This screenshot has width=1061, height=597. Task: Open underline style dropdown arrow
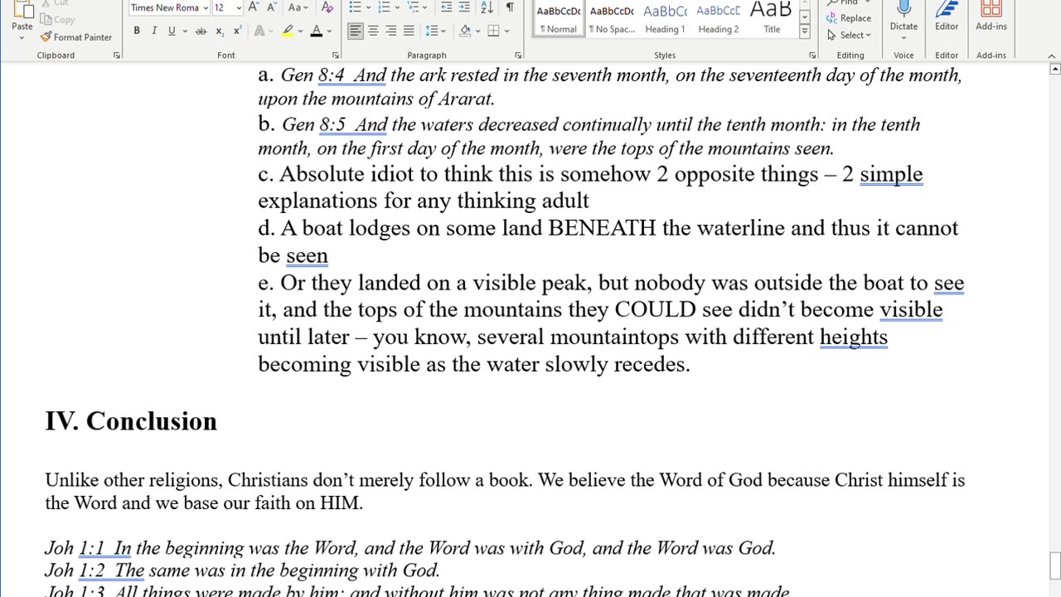(184, 32)
